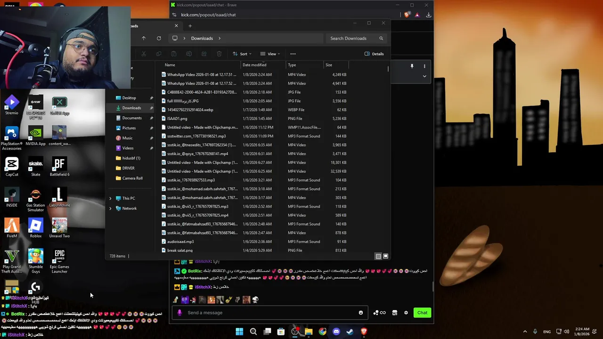Click the pin icon in Kick chat
This screenshot has height=339, width=603.
(x=412, y=66)
